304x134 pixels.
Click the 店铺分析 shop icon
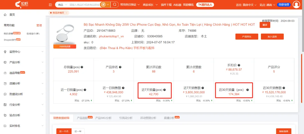[5, 84]
